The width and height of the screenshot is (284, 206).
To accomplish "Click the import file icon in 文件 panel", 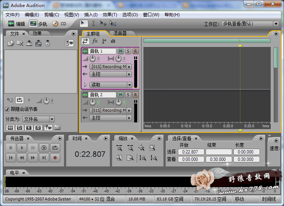I will [11, 43].
